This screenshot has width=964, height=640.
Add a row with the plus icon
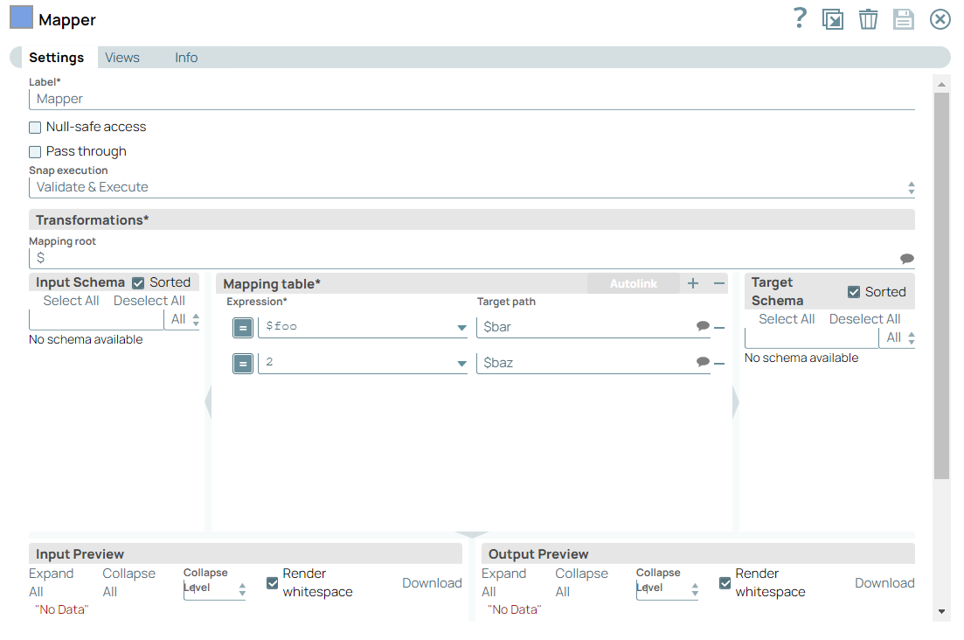point(693,283)
